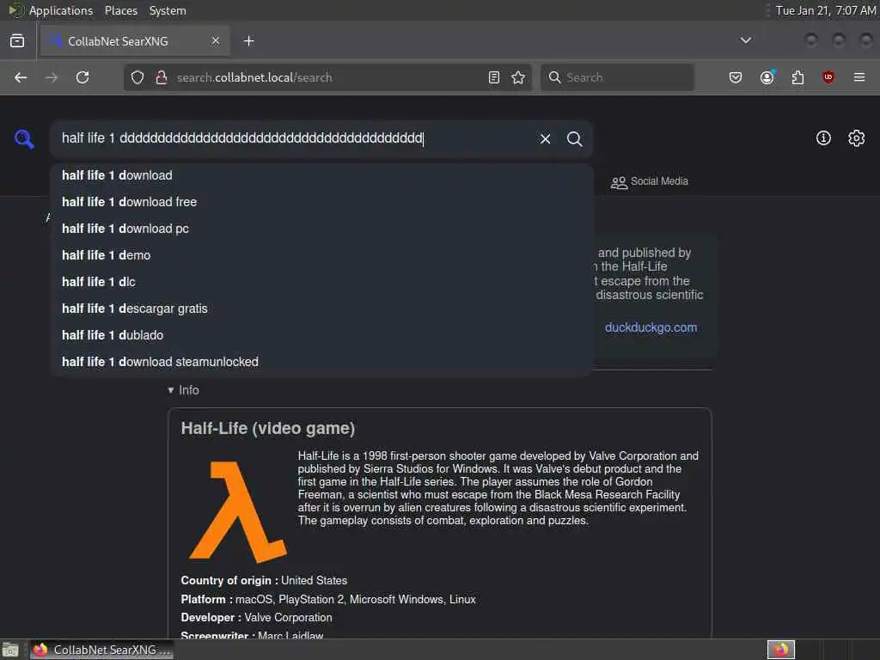Click the clock showing Tue Jan 21, 7:07 AM
The height and width of the screenshot is (660, 880).
click(826, 10)
